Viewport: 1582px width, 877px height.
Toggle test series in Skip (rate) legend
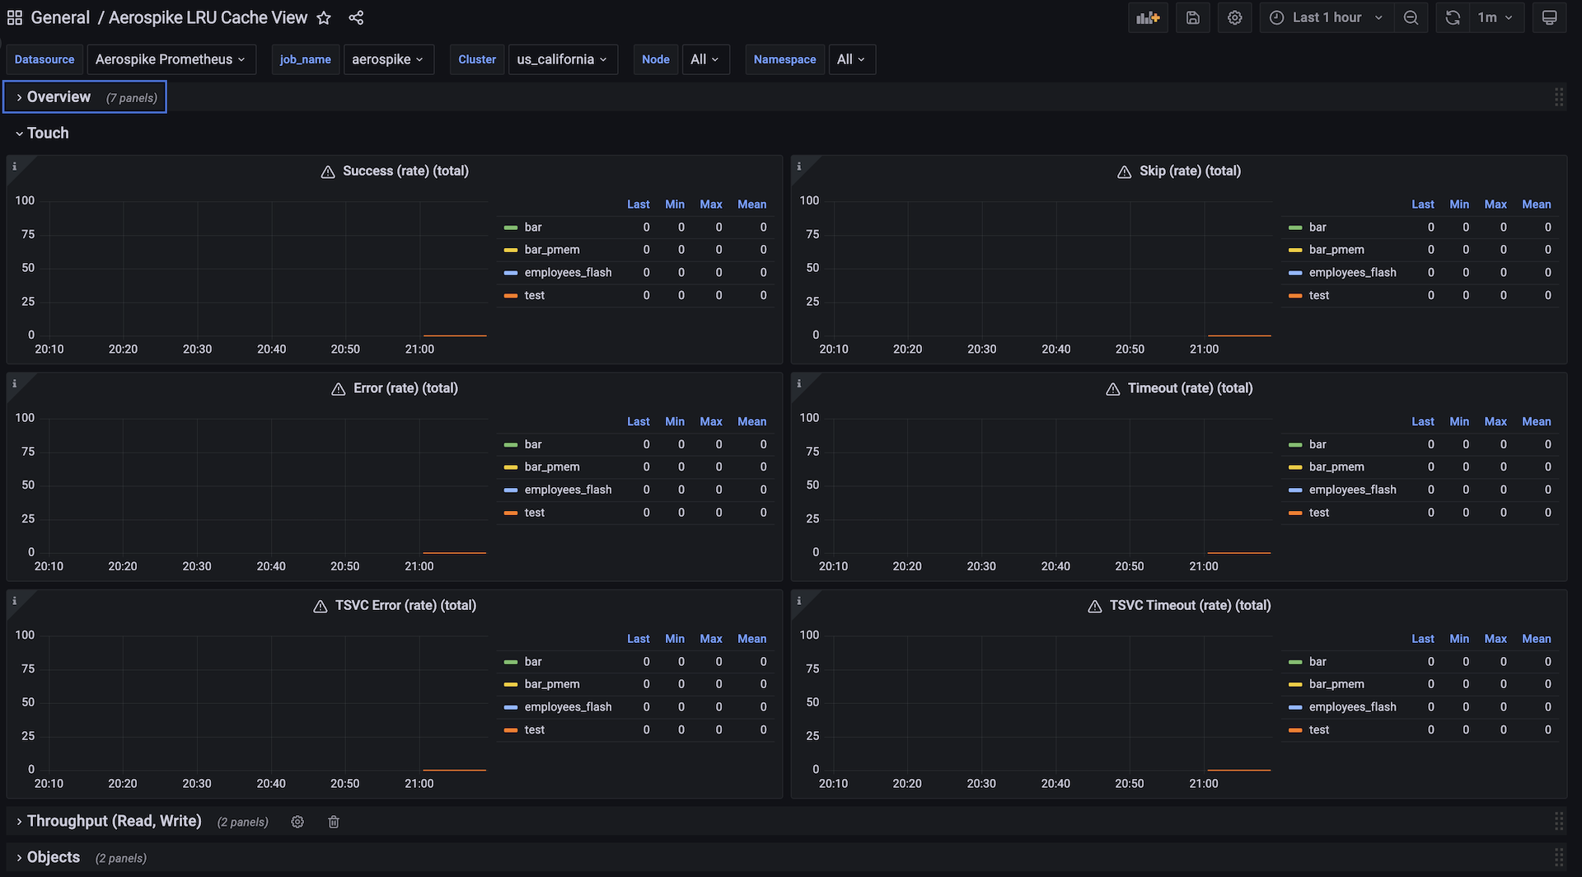(1319, 295)
